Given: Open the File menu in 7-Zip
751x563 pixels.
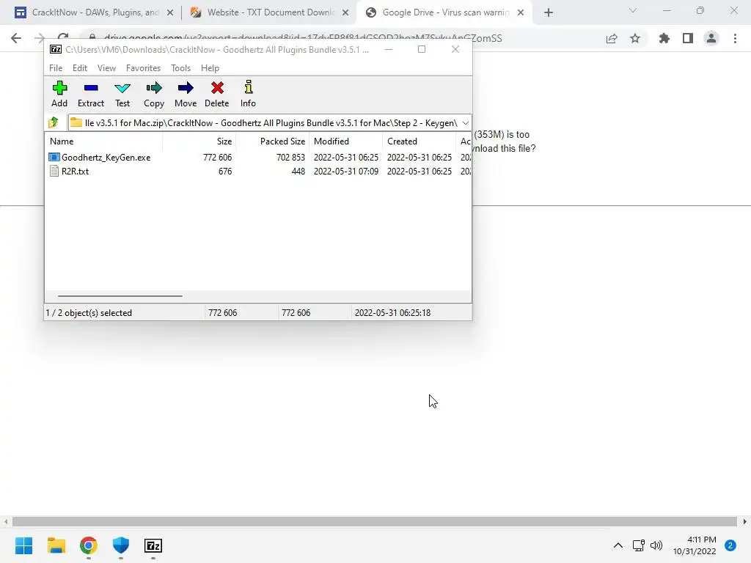Looking at the screenshot, I should coord(56,68).
